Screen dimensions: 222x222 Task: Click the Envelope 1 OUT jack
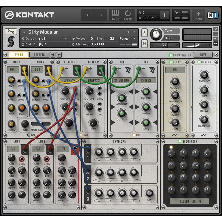click(88, 148)
